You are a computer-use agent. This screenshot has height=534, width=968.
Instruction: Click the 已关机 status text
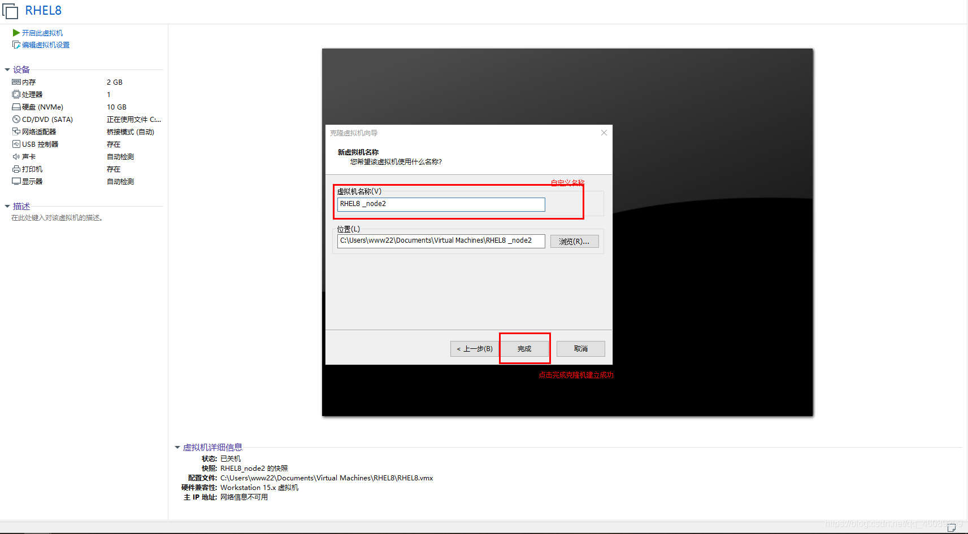[x=231, y=458]
